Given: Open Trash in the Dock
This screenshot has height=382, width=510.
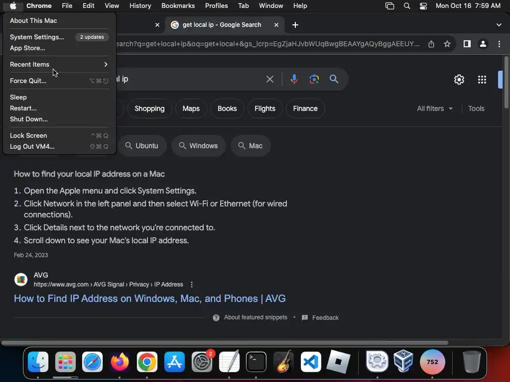Looking at the screenshot, I should pyautogui.click(x=471, y=362).
